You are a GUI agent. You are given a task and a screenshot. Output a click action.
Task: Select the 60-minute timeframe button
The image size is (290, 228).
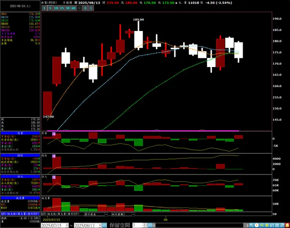pos(73,8)
